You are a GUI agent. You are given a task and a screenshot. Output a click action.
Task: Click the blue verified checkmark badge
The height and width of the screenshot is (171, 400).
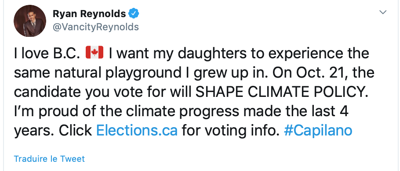click(x=134, y=14)
